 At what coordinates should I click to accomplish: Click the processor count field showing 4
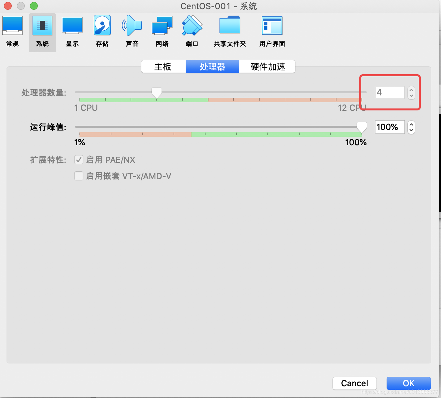390,92
